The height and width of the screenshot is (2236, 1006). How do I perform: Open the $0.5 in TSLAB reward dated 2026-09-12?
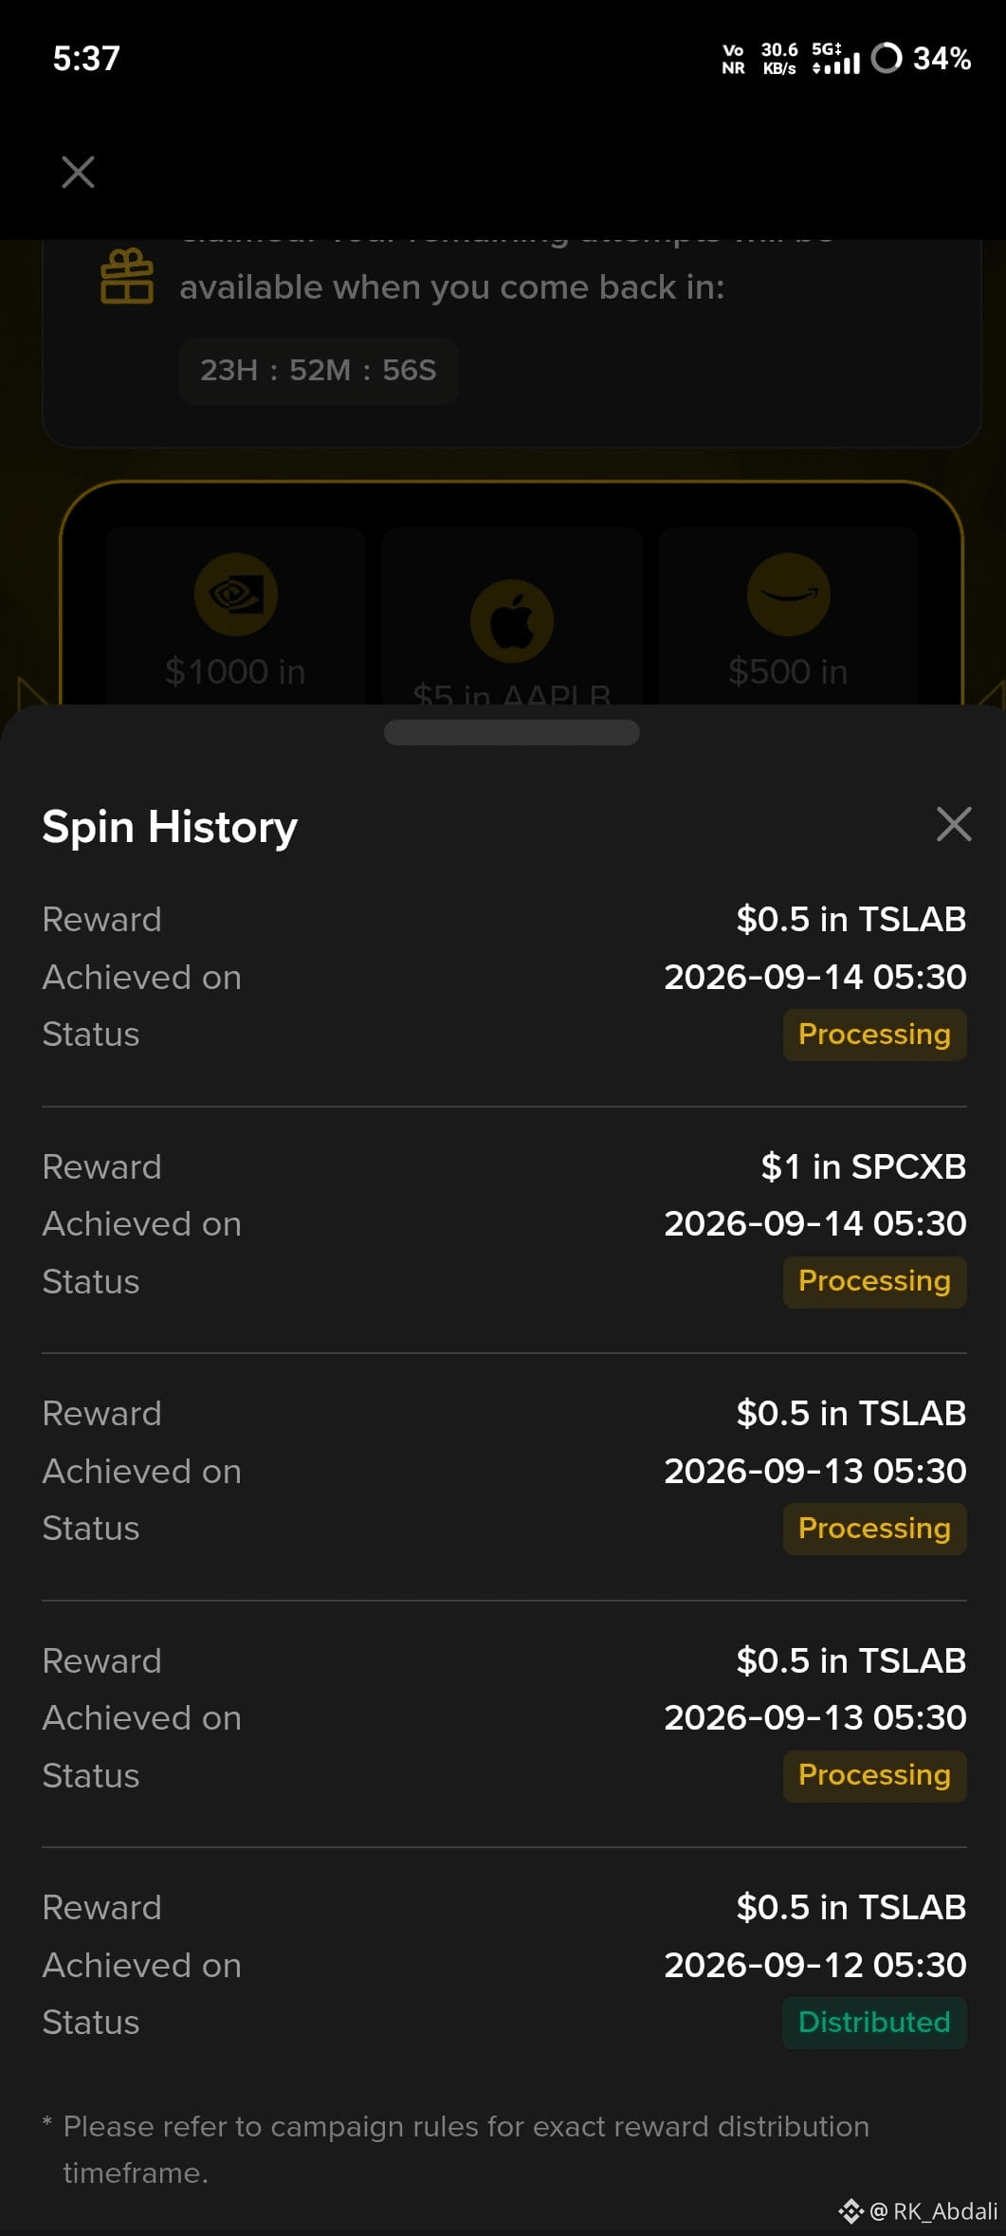click(x=504, y=1965)
